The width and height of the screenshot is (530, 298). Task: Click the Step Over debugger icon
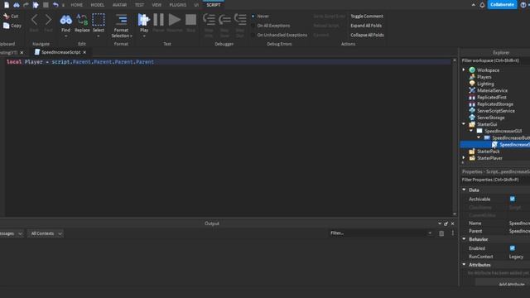click(x=224, y=20)
